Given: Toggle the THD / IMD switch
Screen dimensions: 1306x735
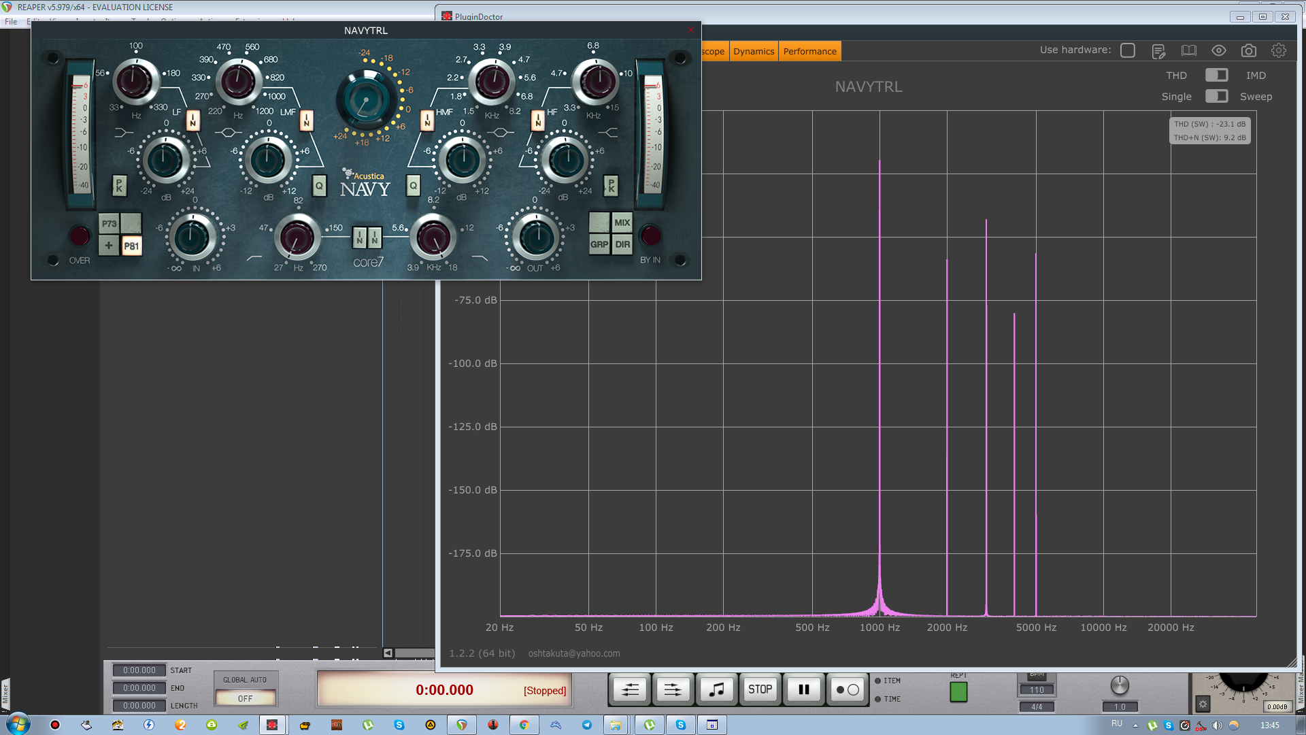Looking at the screenshot, I should 1216,75.
